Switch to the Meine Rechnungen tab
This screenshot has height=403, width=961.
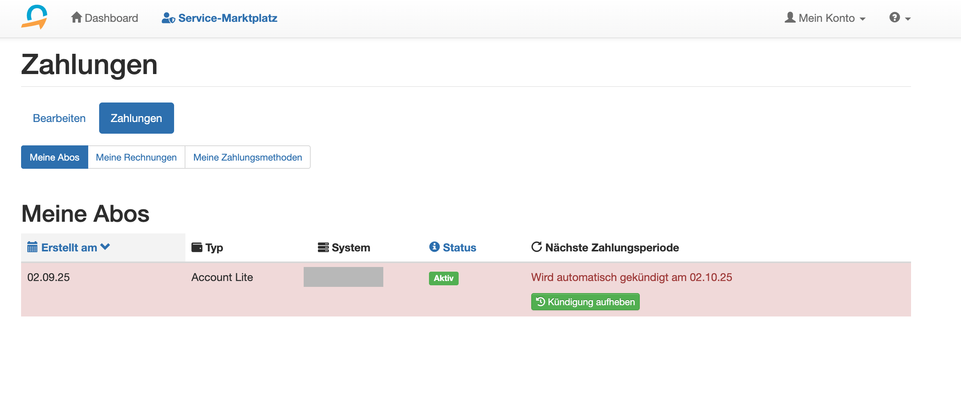click(136, 157)
